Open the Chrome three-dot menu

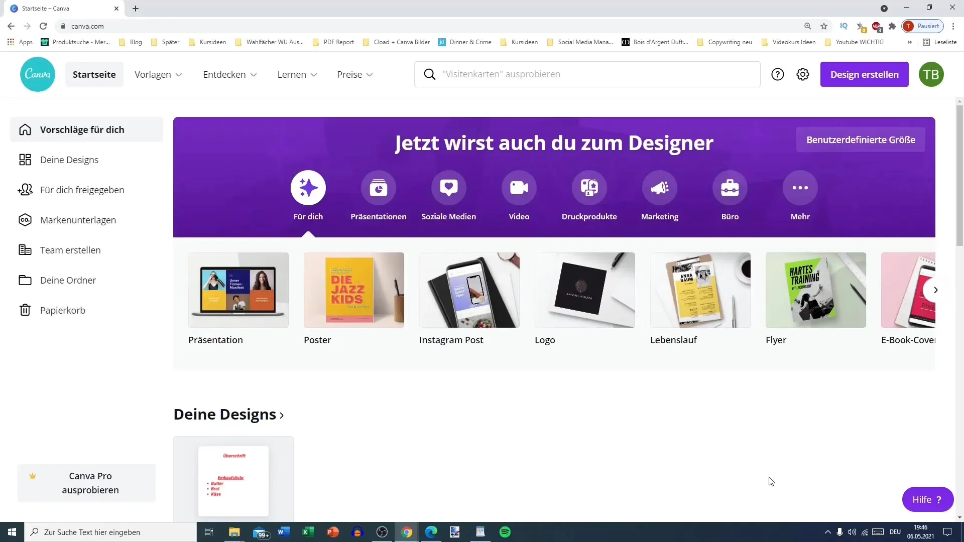(953, 26)
